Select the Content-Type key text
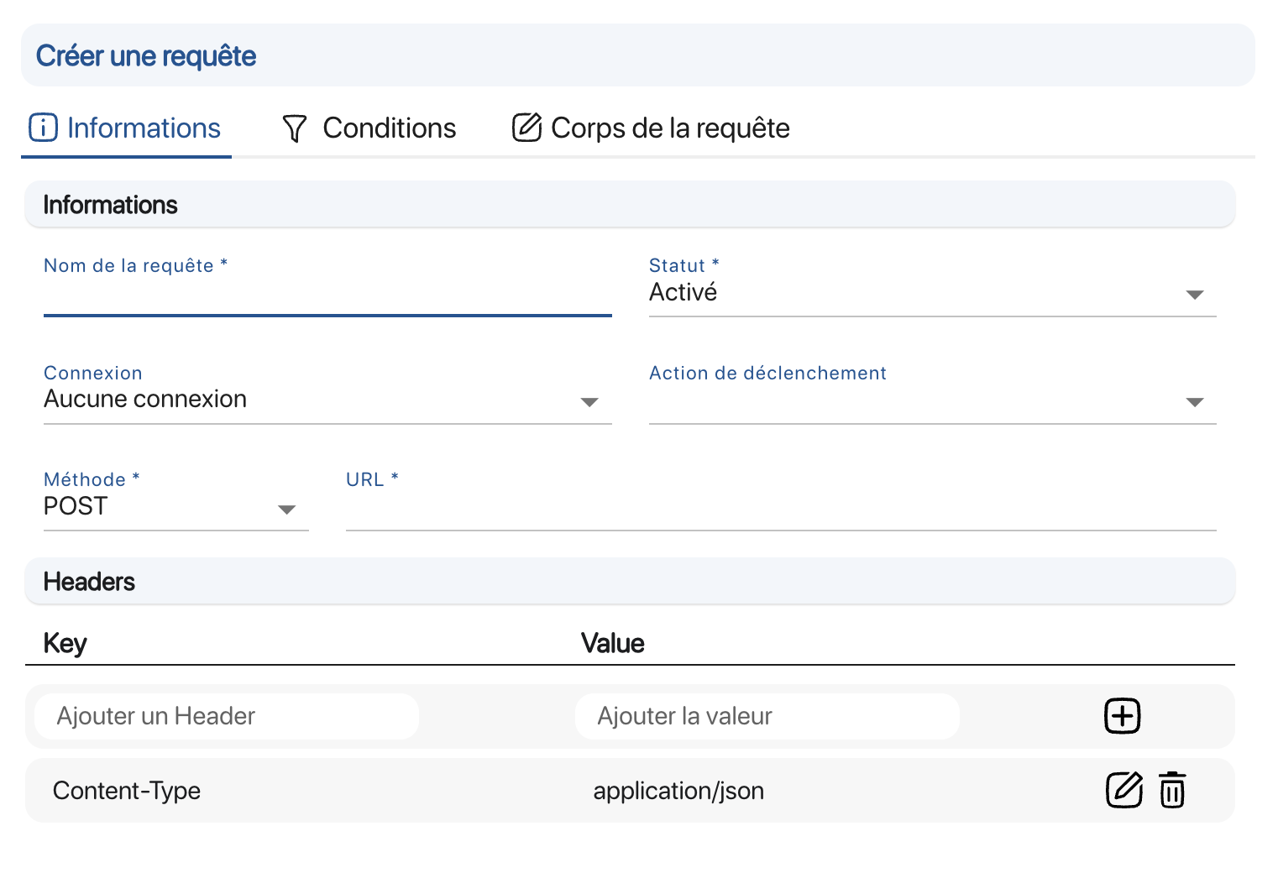The image size is (1278, 873). [x=127, y=791]
